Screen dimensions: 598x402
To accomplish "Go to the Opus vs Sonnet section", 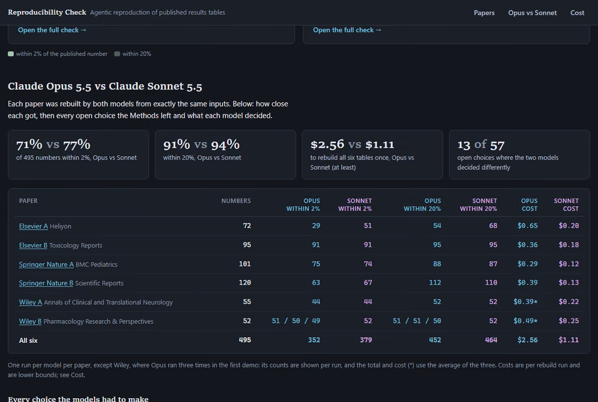I will [532, 13].
